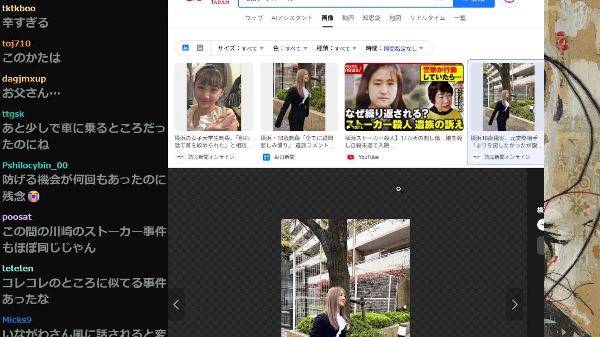Open the 一覧 tab
600x337 pixels.
point(460,18)
